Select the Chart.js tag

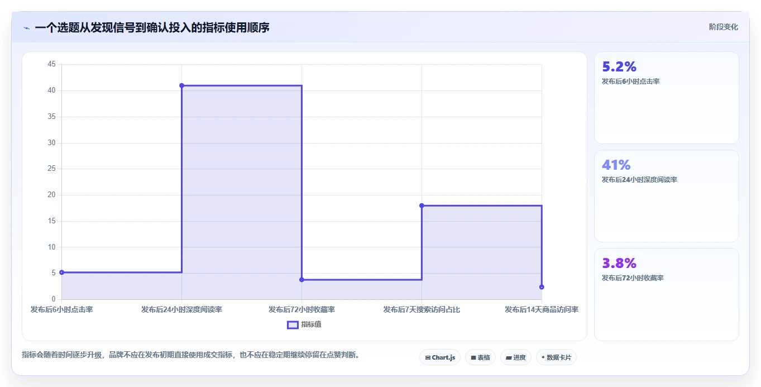click(440, 357)
